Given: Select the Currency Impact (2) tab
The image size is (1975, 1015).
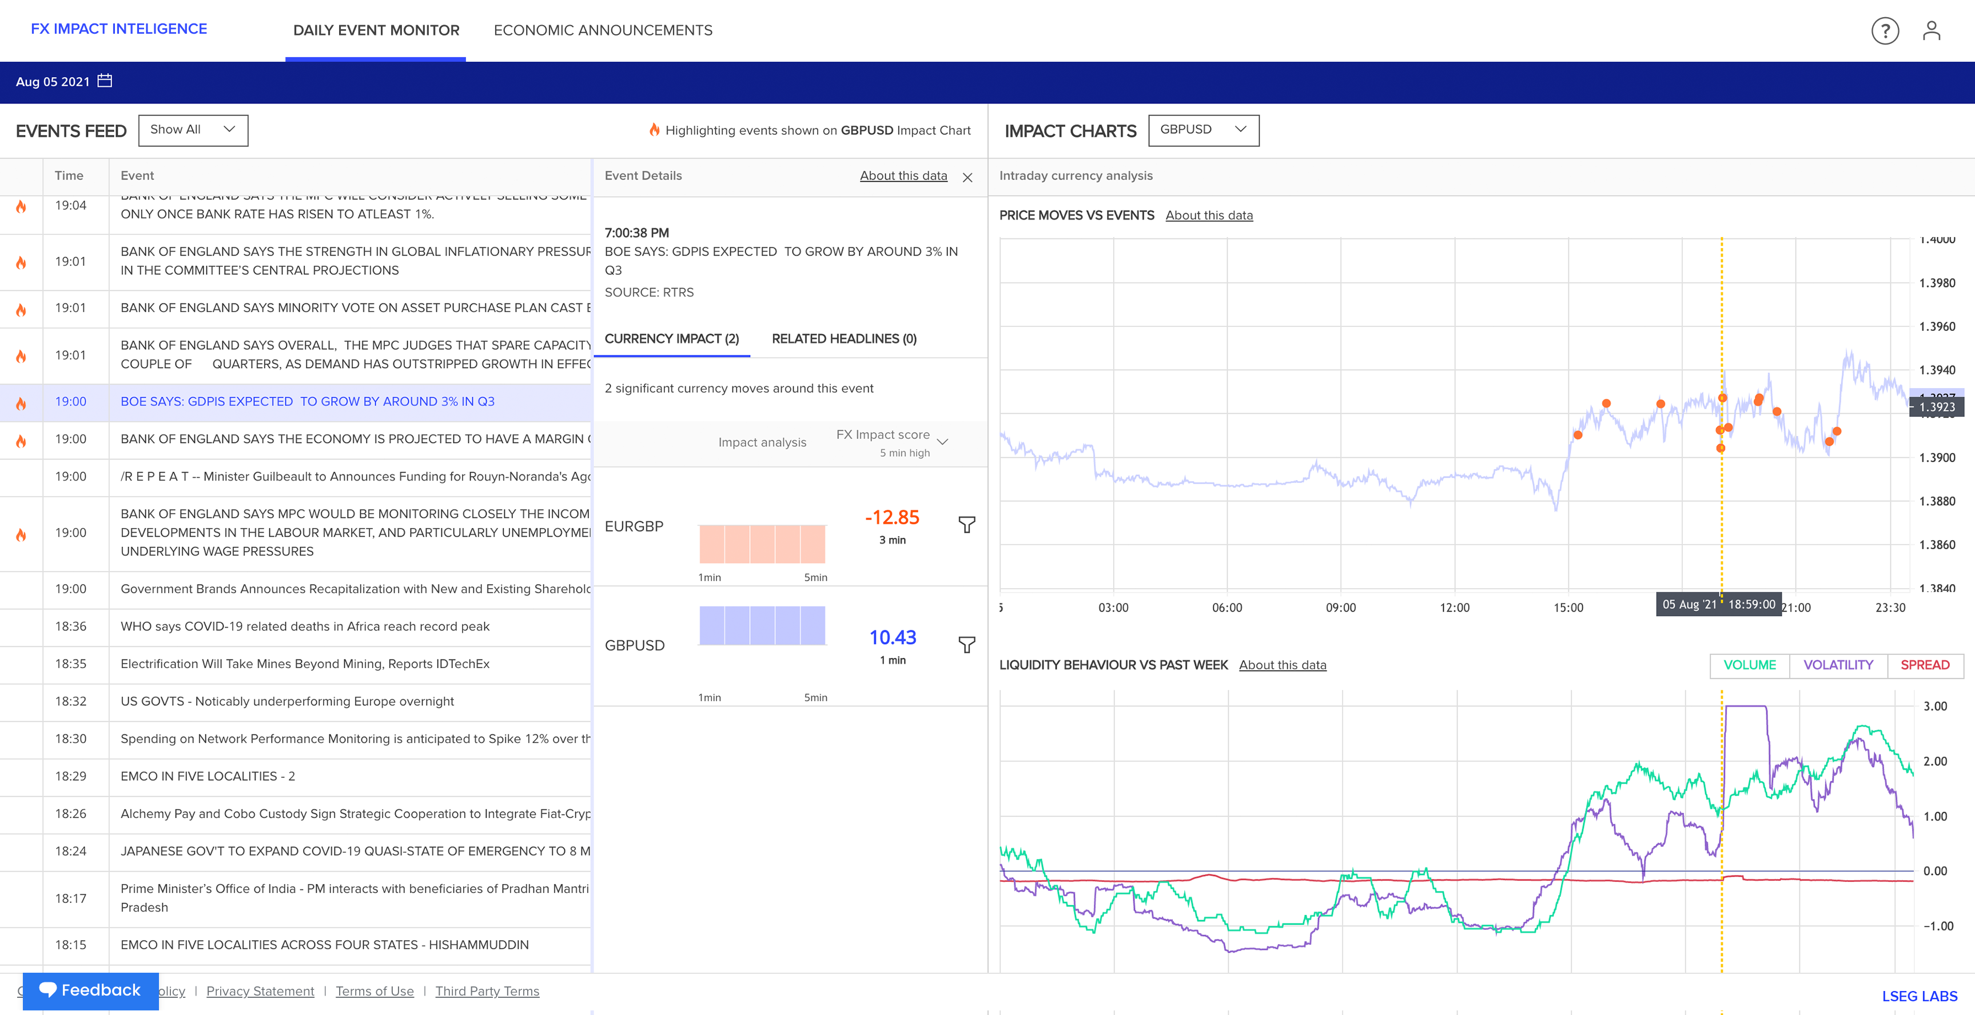Looking at the screenshot, I should tap(672, 338).
